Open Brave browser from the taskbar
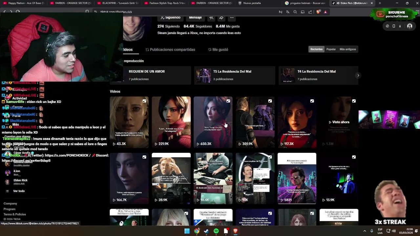 (x=235, y=231)
